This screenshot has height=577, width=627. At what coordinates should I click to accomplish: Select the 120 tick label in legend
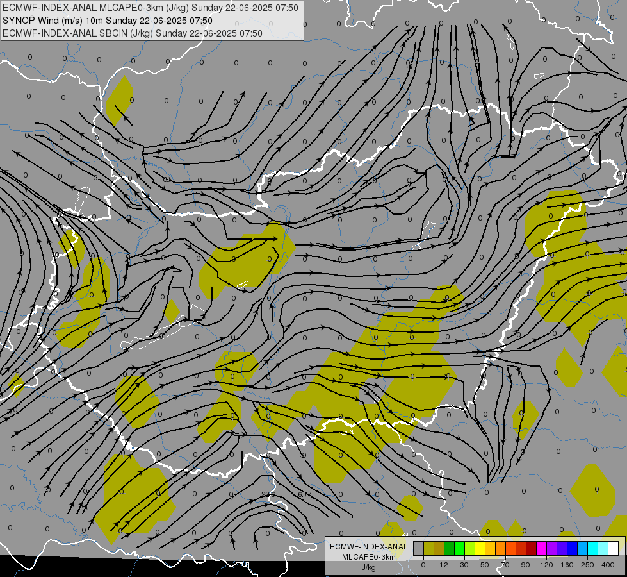coord(547,565)
